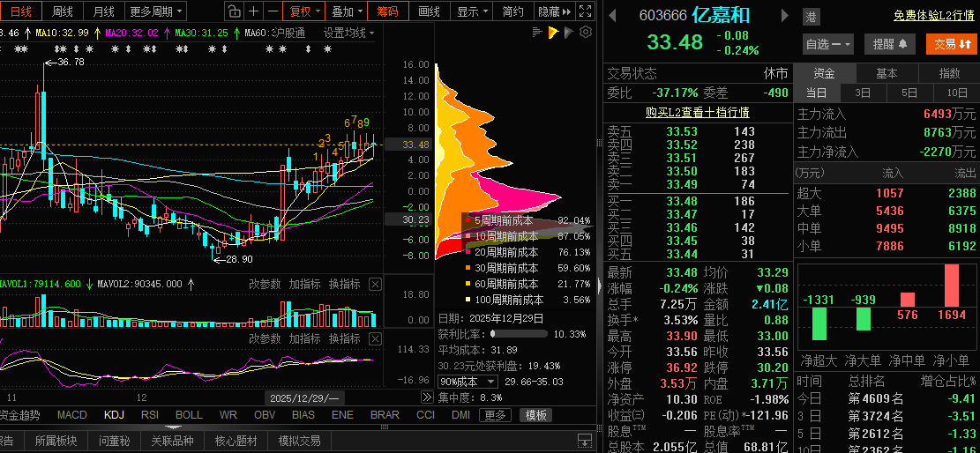This screenshot has height=453, width=980.
Task: Select the 周线 weekly period
Action: coord(63,11)
